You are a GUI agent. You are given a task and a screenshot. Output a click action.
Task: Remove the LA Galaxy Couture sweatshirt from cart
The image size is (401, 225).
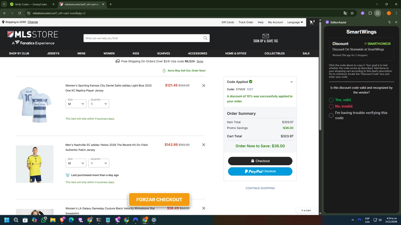204,208
